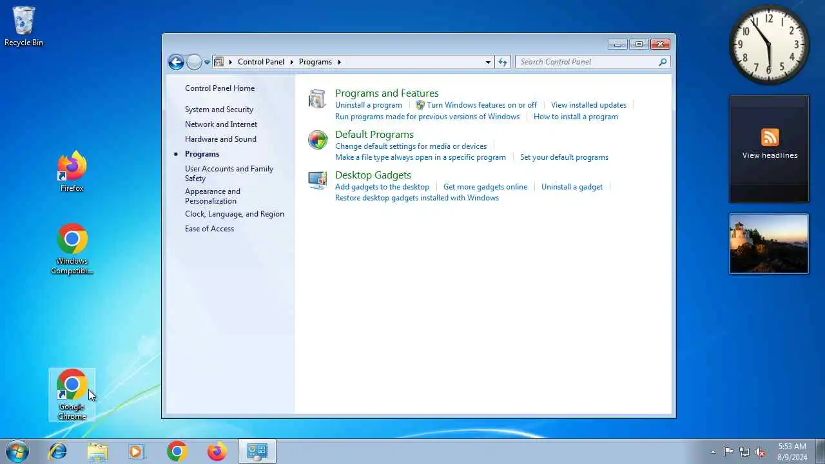Viewport: 825px width, 464px height.
Task: Open the address bar history dropdown
Action: tap(488, 62)
